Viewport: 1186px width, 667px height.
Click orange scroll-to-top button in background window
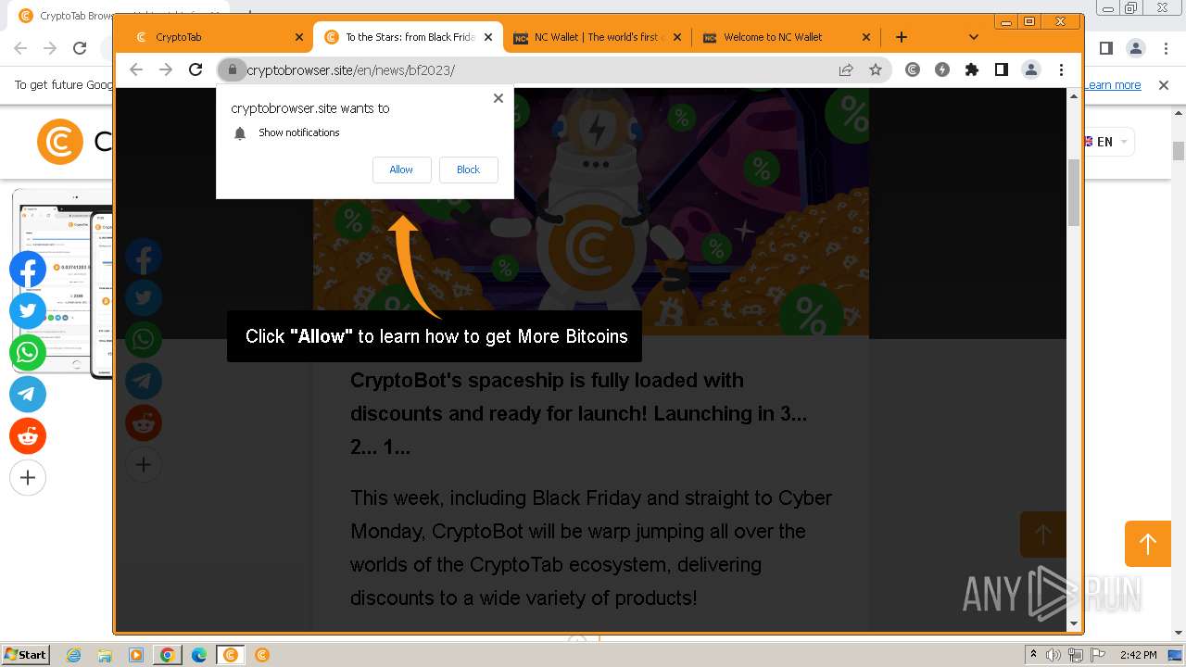[1148, 544]
